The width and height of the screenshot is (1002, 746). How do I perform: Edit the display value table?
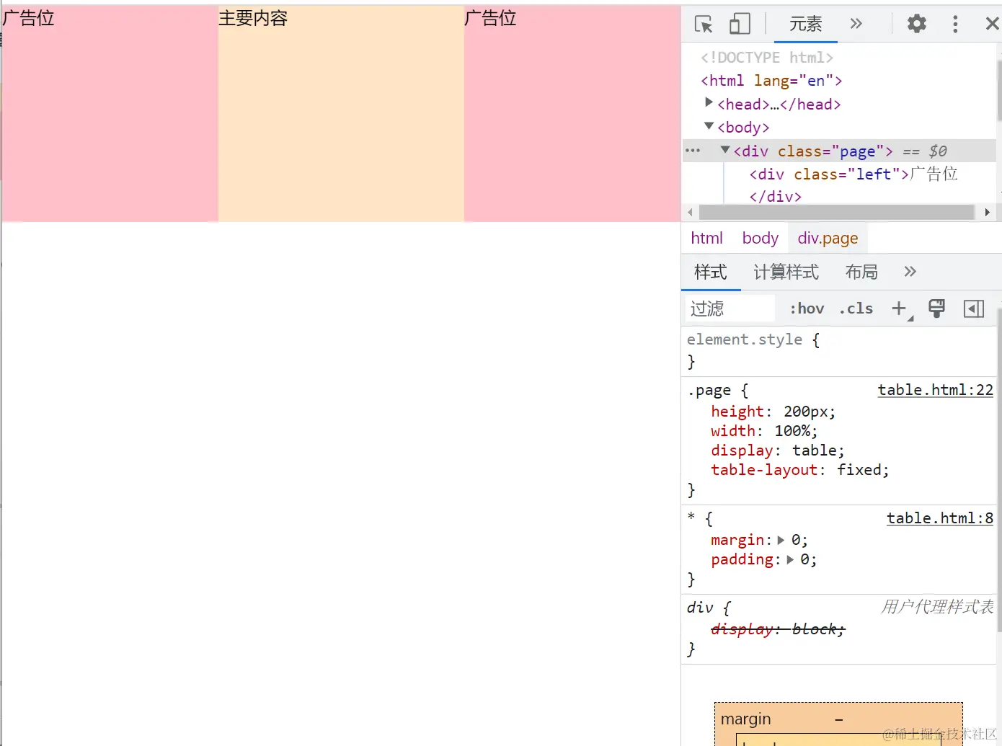coord(815,450)
